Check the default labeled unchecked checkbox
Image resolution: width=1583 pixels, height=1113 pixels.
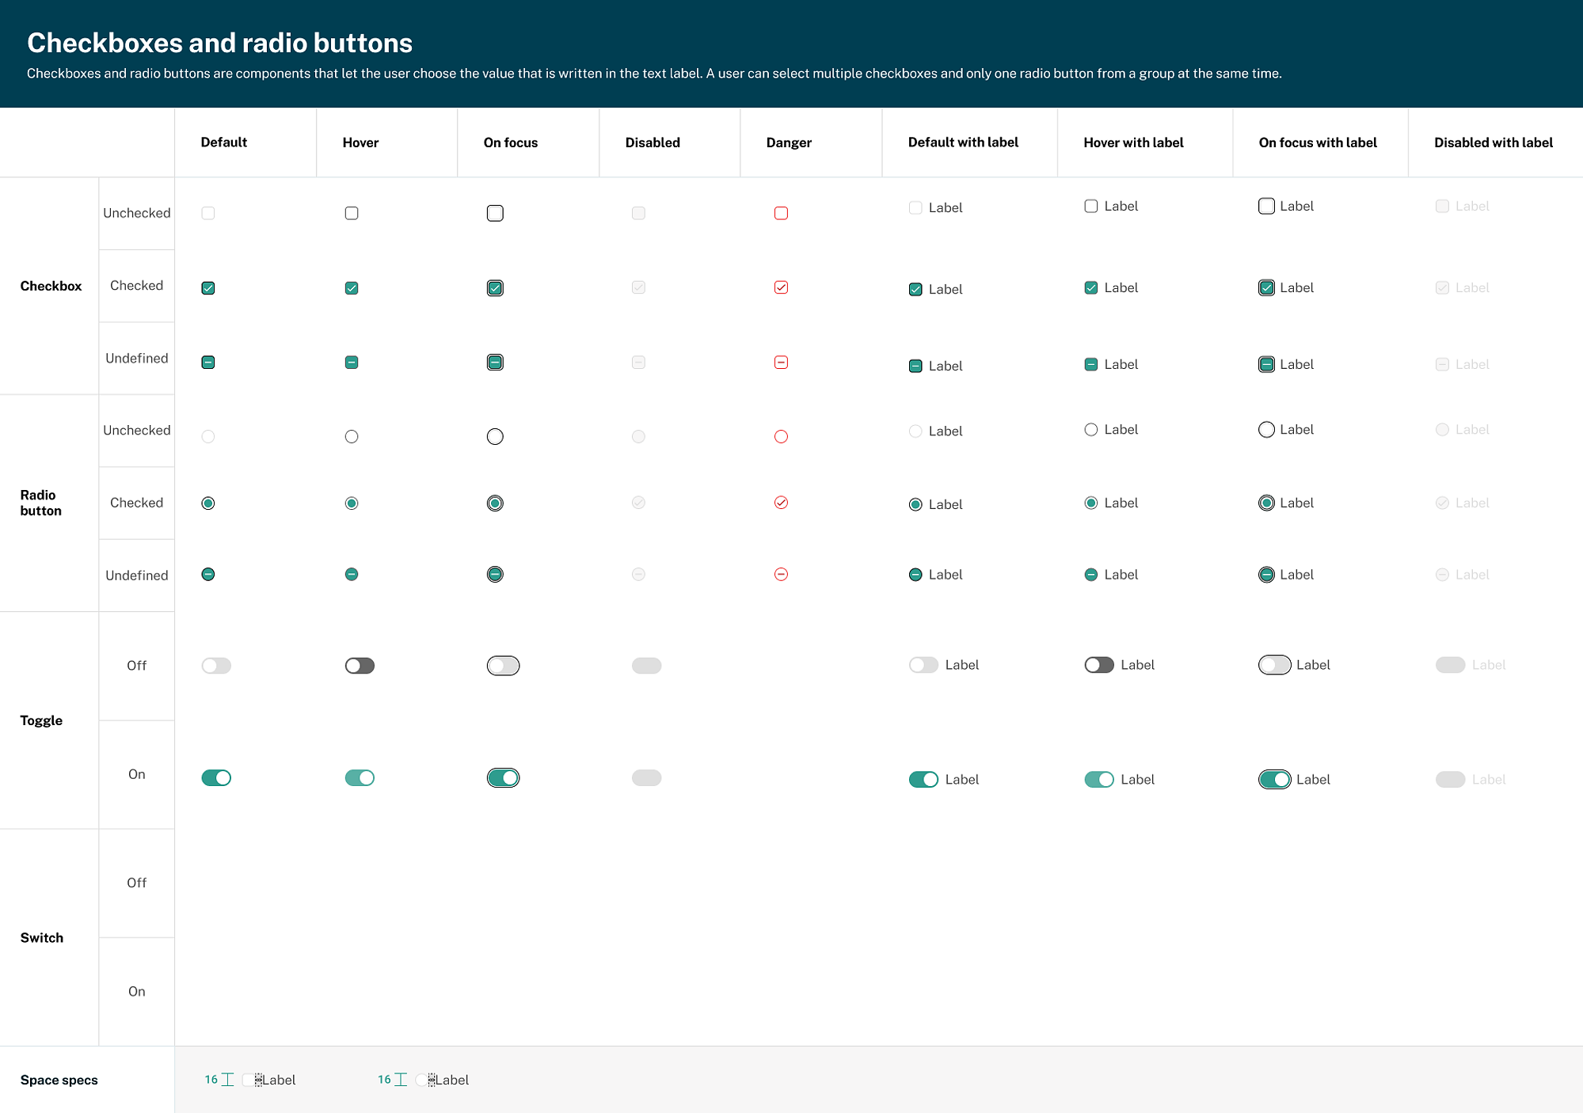point(915,208)
